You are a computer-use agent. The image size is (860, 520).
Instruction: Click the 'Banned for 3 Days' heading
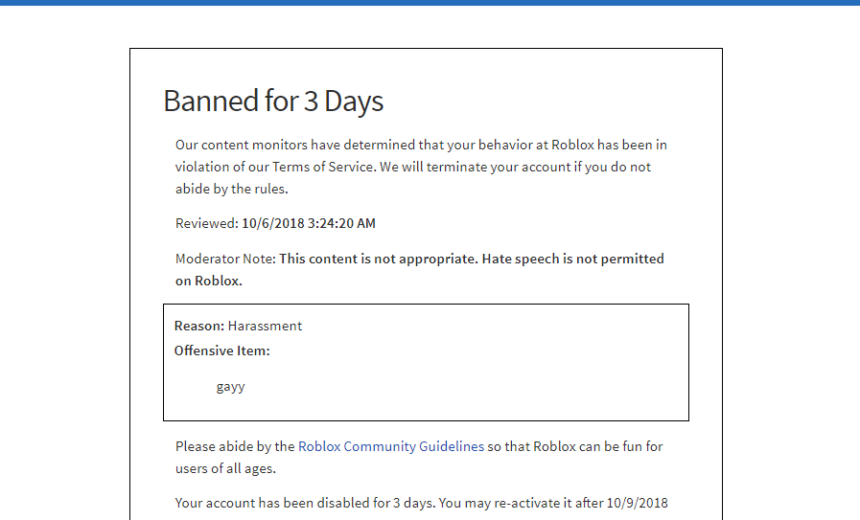(x=273, y=101)
